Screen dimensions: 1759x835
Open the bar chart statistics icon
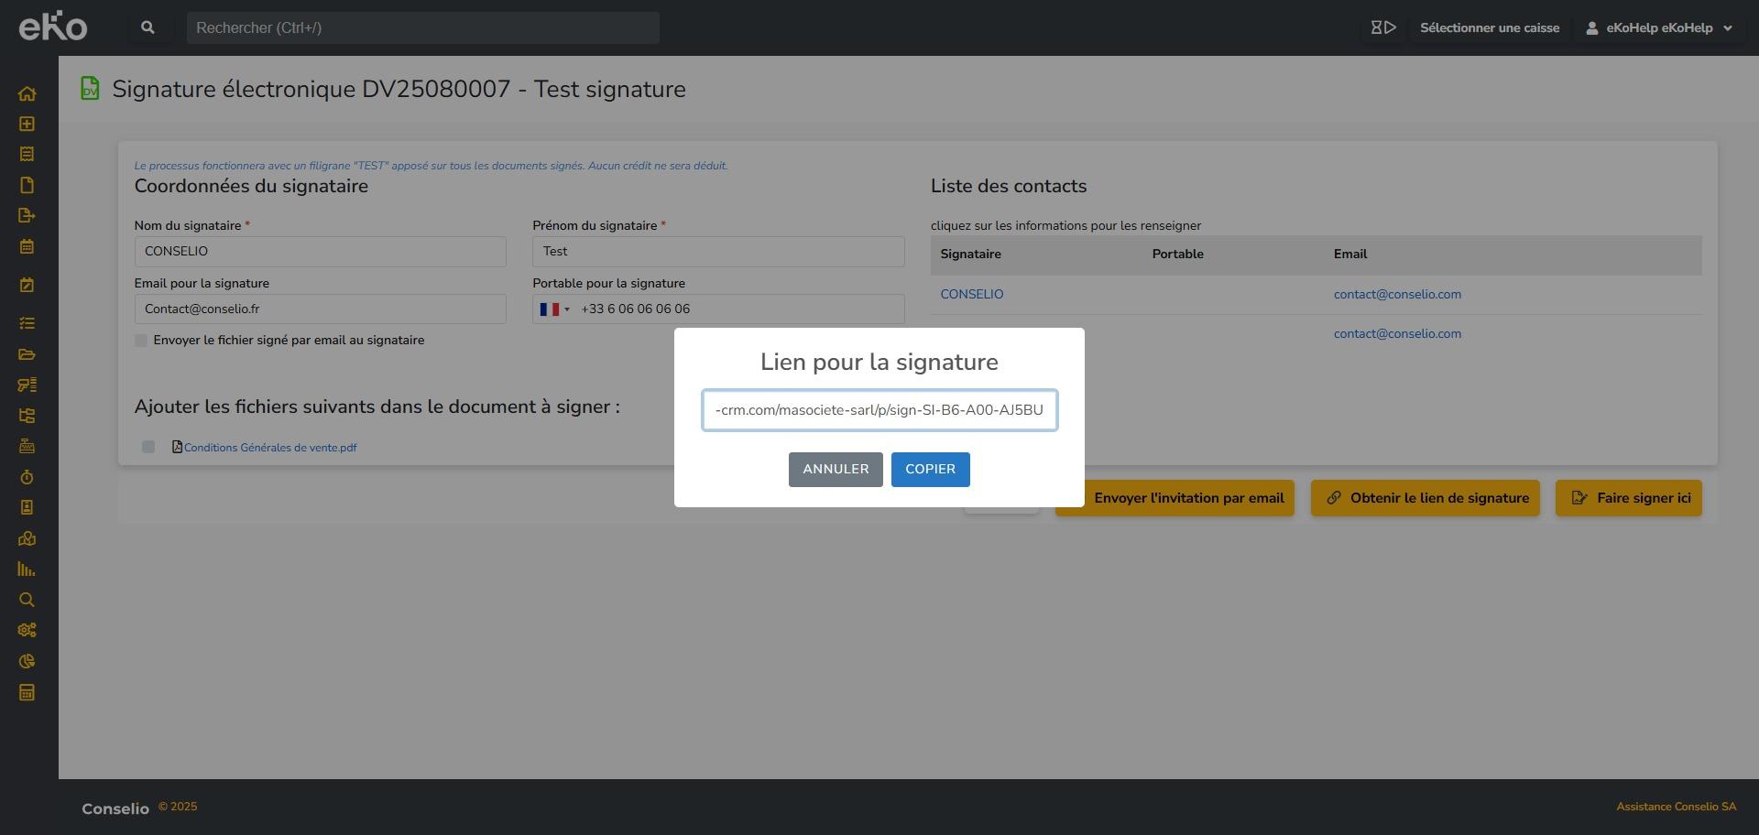(x=27, y=569)
